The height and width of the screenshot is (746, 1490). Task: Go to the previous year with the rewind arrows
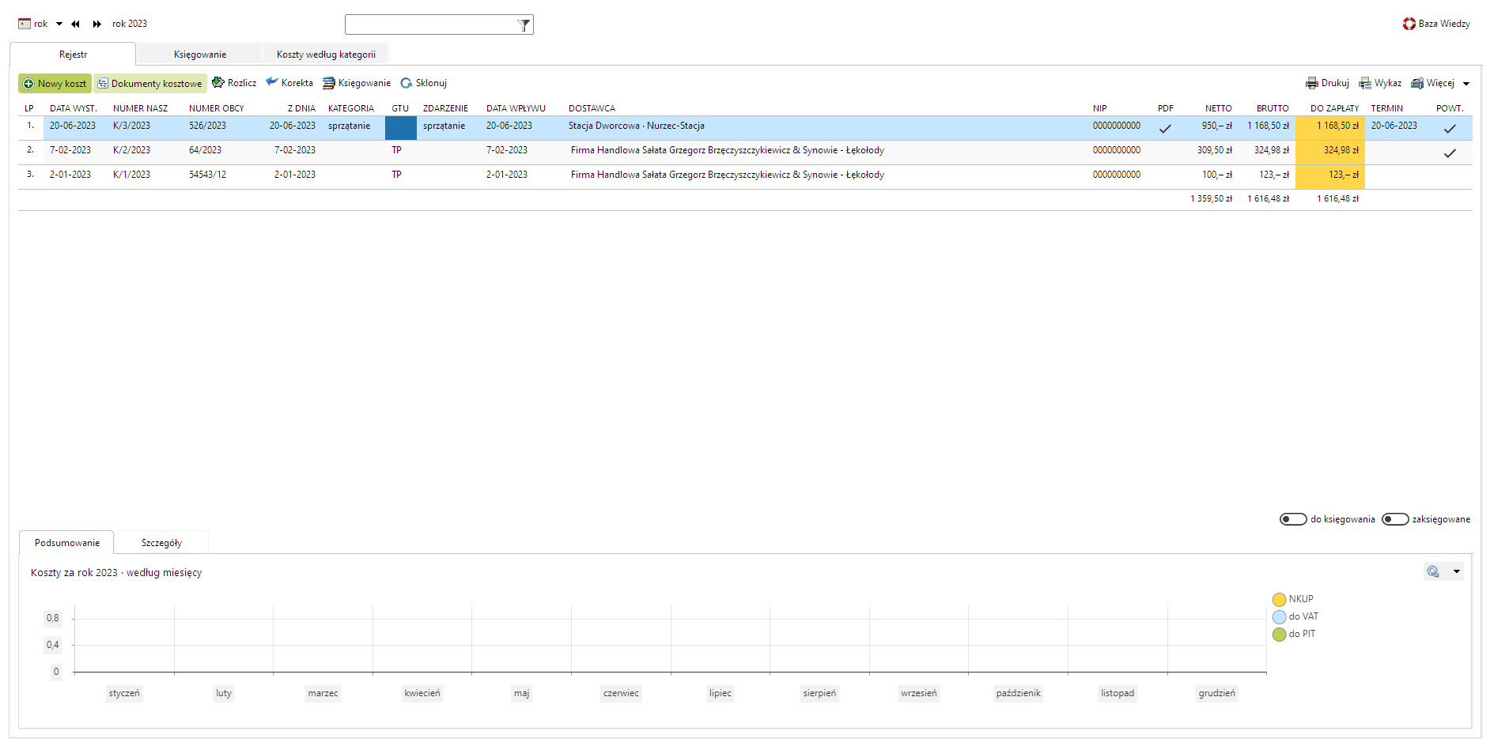[x=75, y=24]
